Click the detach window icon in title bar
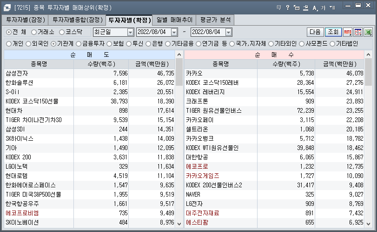The height and width of the screenshot is (232, 377). click(x=297, y=8)
